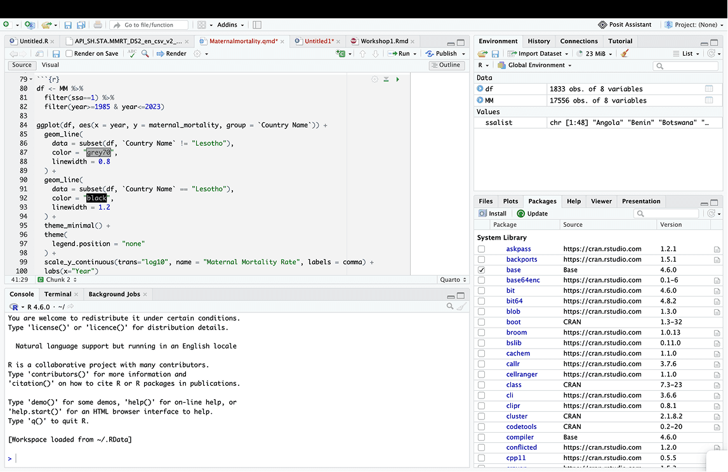
Task: Click the Save Workspace icon in the Environment toolbar
Action: click(496, 54)
